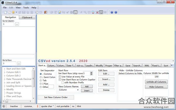Screen dimensions: 176x110
Task: Tick the with Number Prefix checkbox
Action: [x=63, y=82]
